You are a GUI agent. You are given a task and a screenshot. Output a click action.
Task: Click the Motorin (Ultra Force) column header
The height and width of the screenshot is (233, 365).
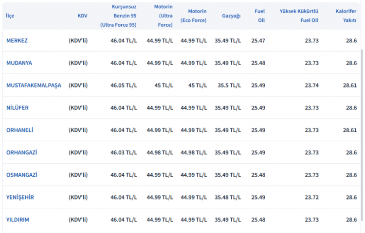[x=163, y=16]
